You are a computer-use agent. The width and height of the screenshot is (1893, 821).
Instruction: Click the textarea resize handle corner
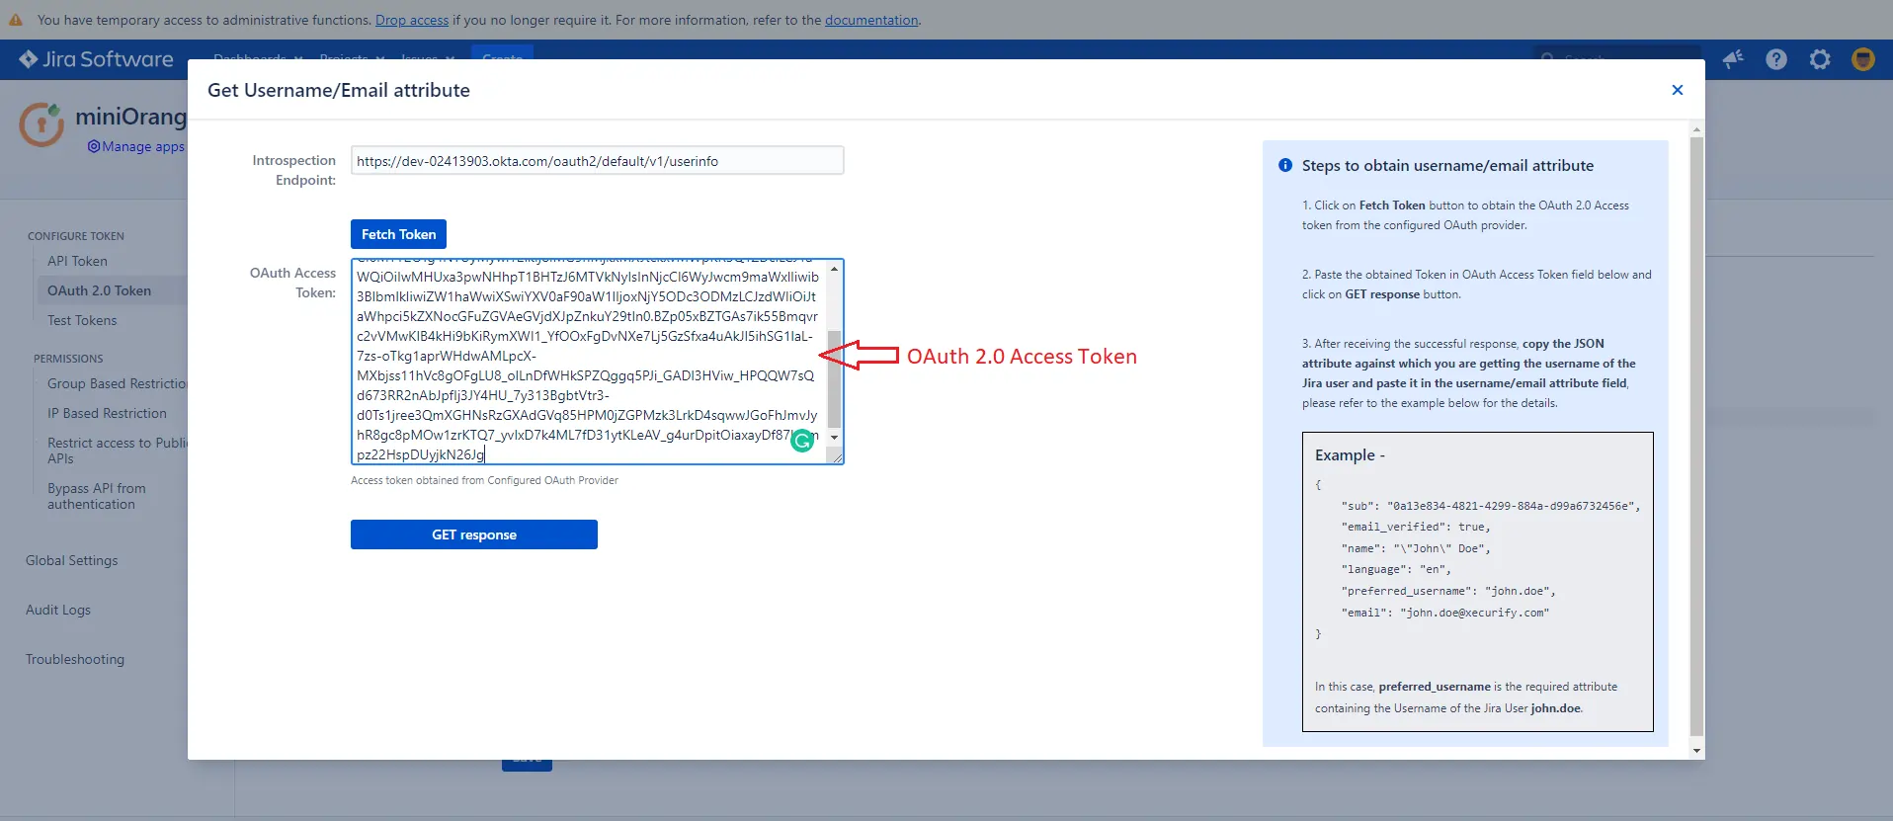click(836, 456)
